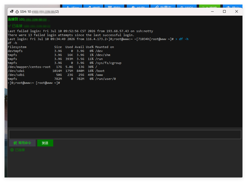247x182 pixels.
Task: Click the 删除 delete toolbar button
Action: (114, 6)
